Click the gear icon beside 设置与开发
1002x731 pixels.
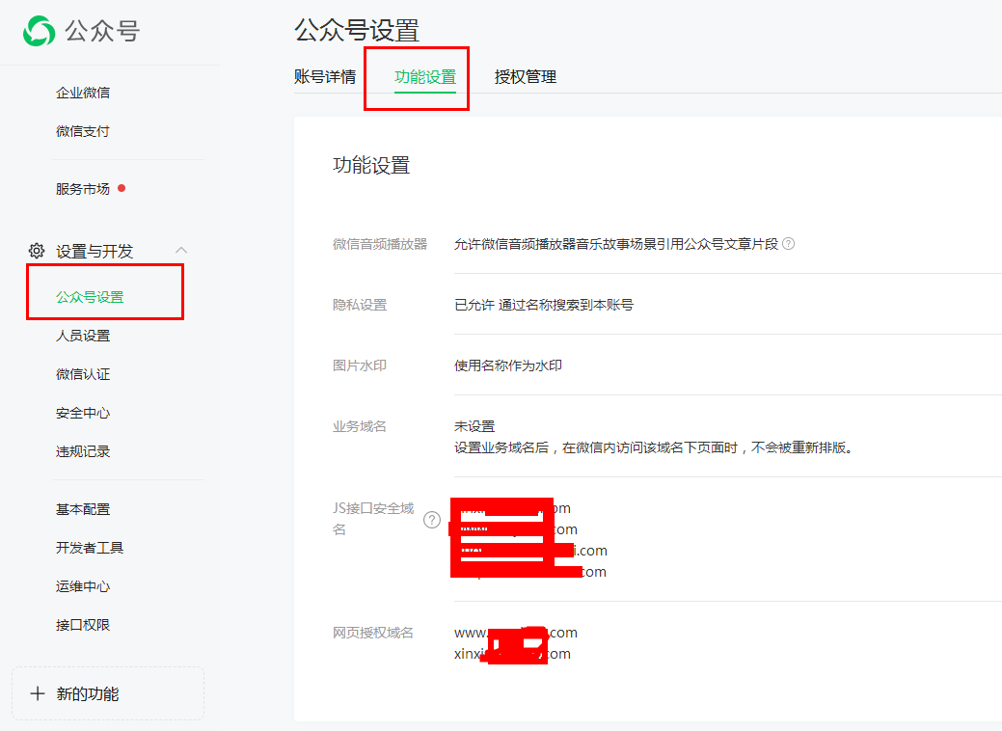[x=37, y=251]
